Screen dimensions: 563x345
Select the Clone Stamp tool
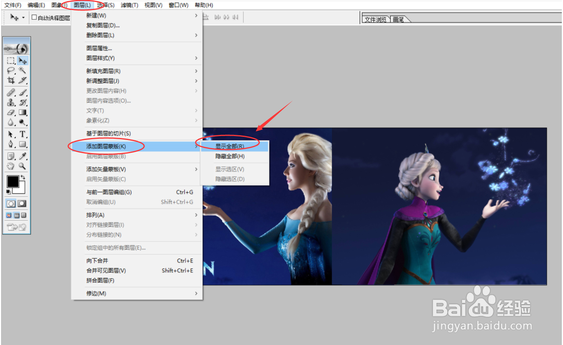point(11,102)
